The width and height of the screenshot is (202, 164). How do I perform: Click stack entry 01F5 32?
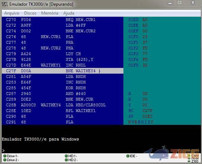click(138, 65)
